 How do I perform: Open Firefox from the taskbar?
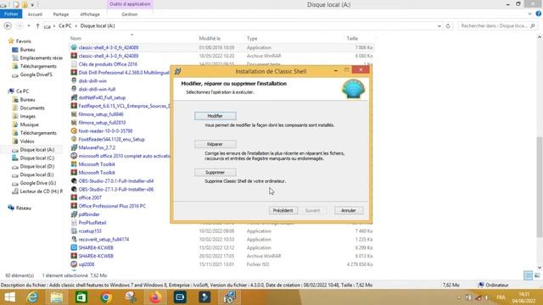click(x=155, y=297)
